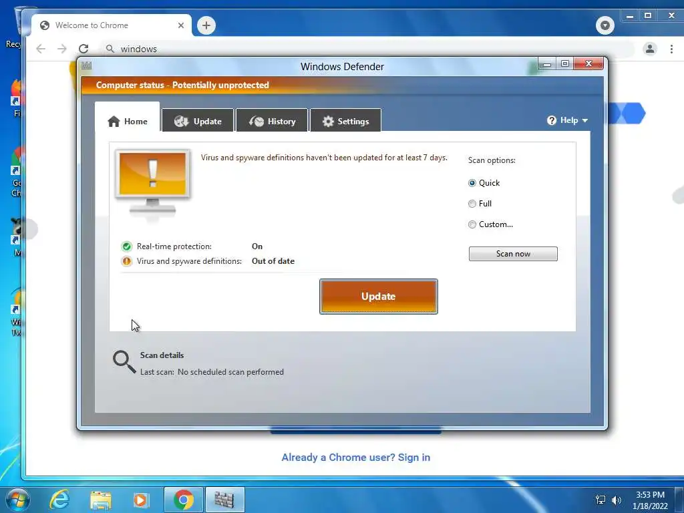Click the gear icon on Settings tab

pyautogui.click(x=328, y=122)
